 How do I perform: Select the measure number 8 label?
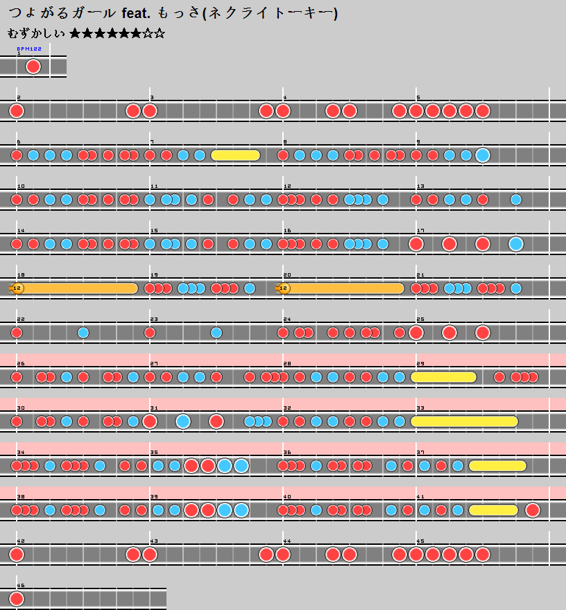pos(285,142)
